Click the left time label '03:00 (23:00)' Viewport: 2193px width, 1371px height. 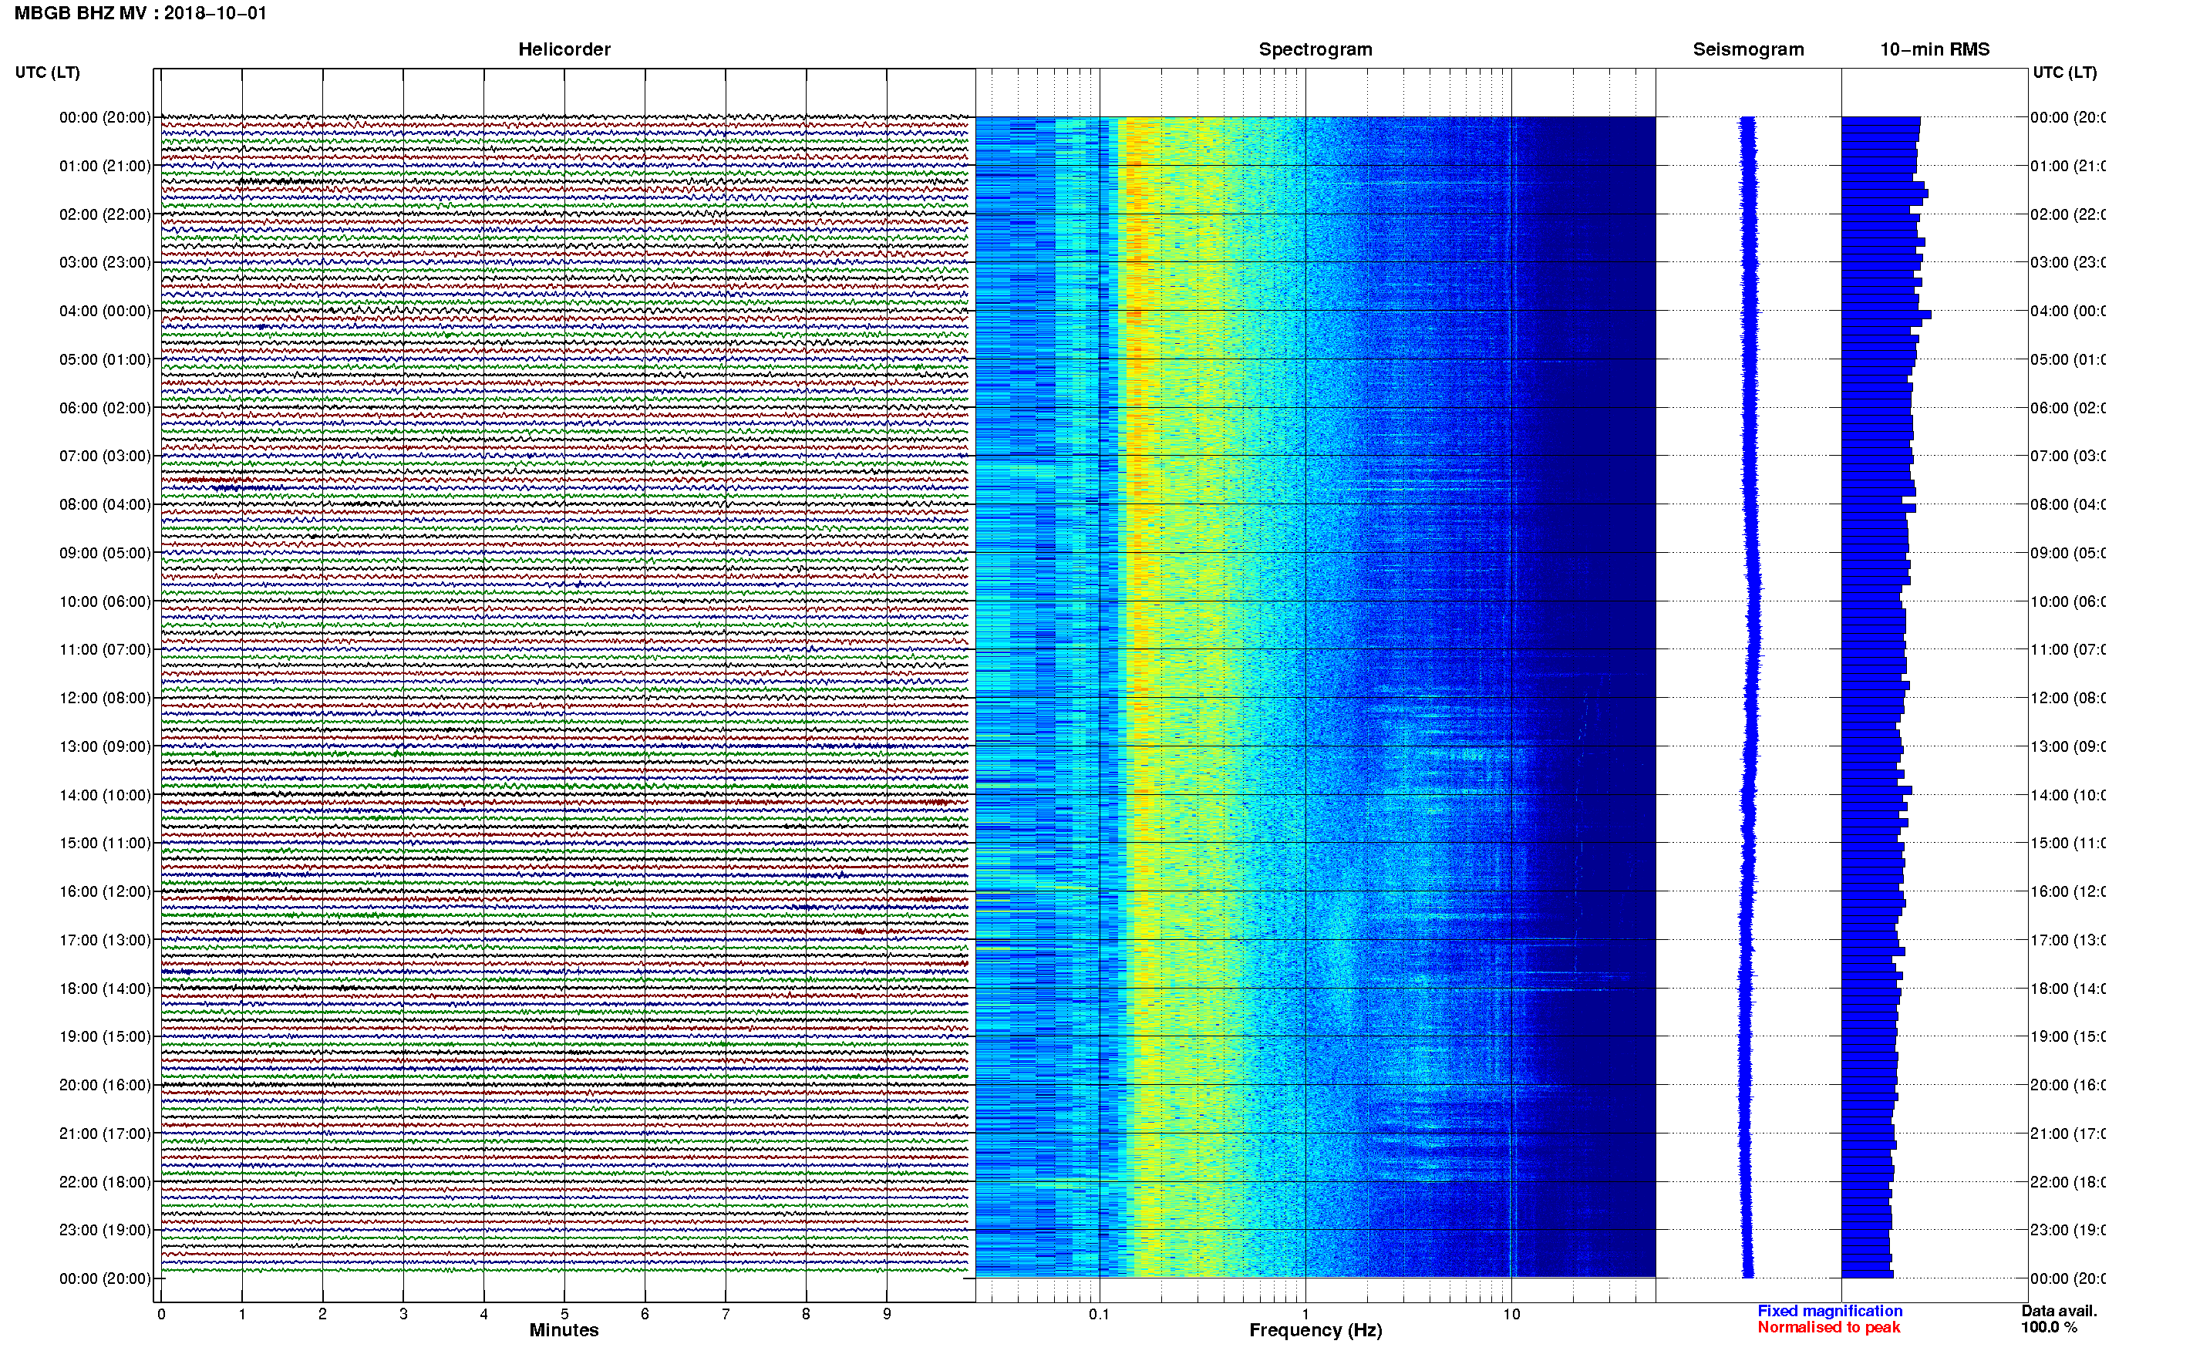click(x=105, y=262)
